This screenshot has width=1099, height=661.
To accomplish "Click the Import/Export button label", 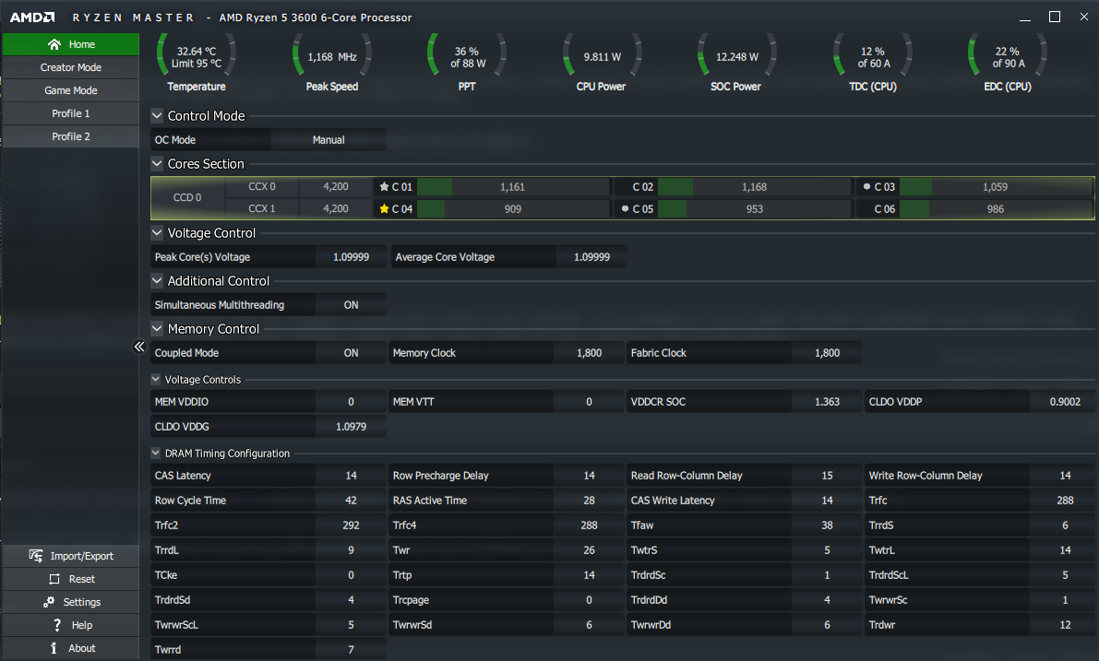I will pyautogui.click(x=81, y=556).
